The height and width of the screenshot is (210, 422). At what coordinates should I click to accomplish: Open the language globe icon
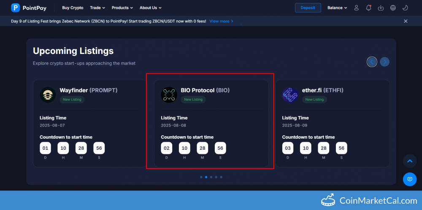[393, 8]
